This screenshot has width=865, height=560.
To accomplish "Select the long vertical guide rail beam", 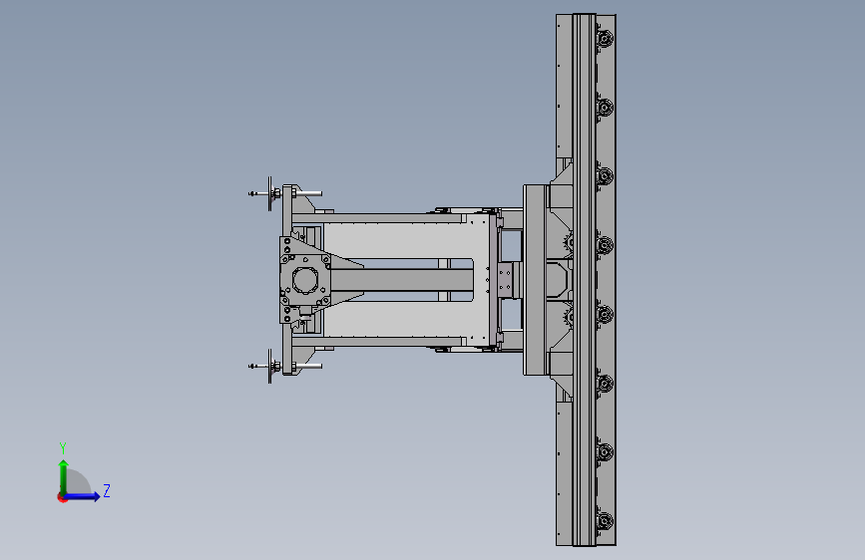I will (585, 280).
